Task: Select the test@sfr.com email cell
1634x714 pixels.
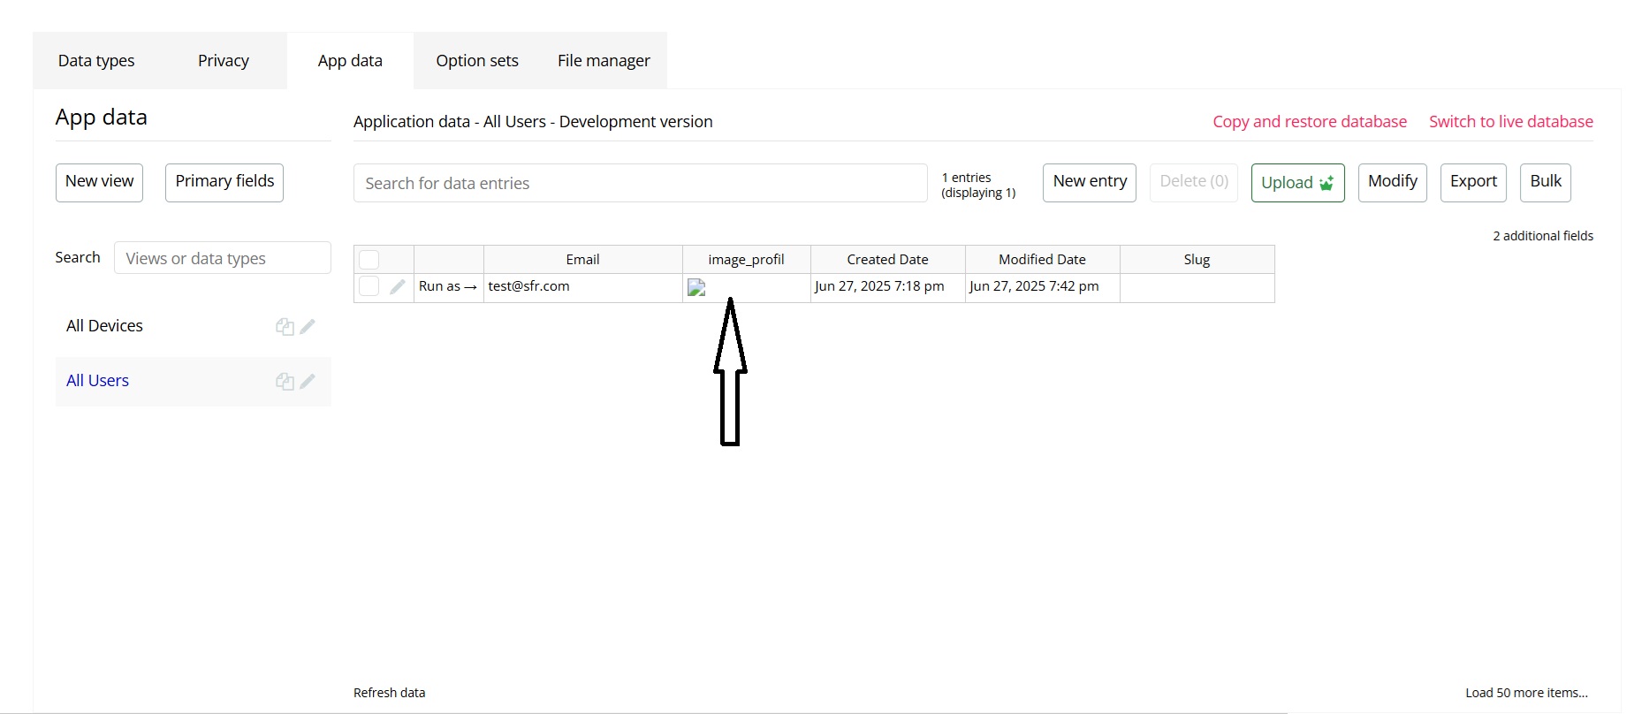Action: (x=583, y=288)
